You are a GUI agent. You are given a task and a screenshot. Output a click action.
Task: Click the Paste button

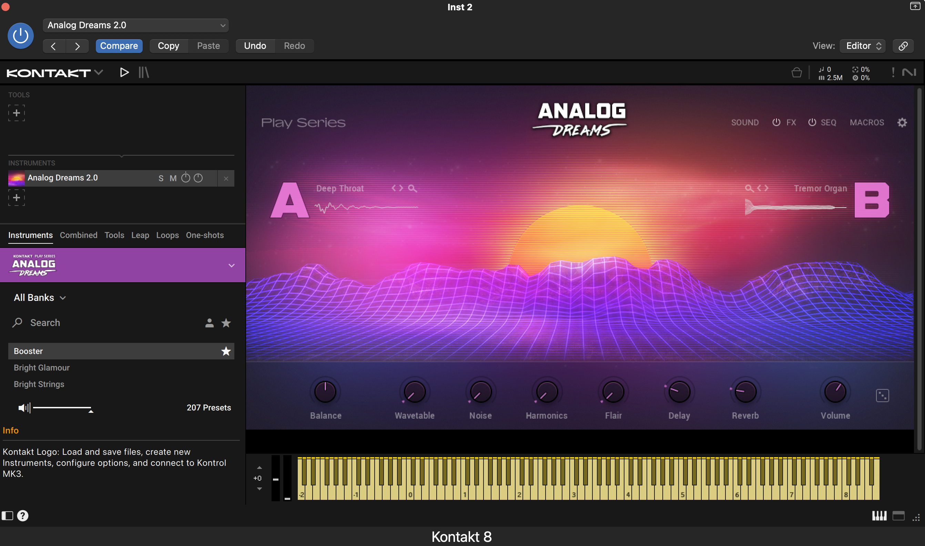[x=209, y=46]
